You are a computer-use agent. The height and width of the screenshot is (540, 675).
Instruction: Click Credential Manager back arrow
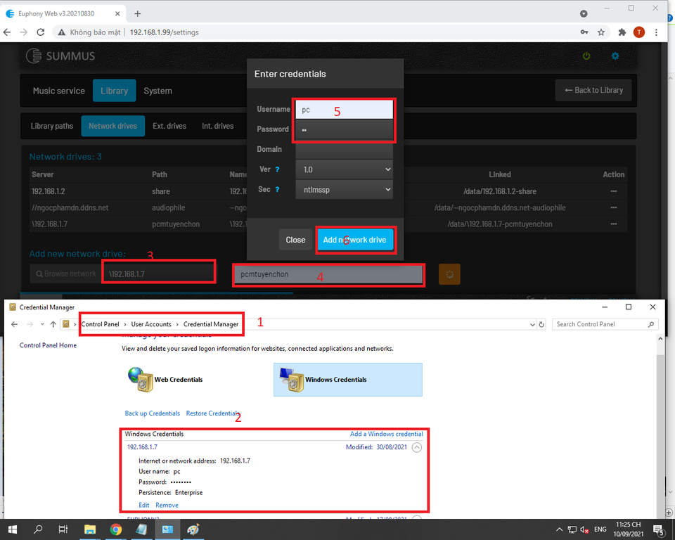point(14,324)
